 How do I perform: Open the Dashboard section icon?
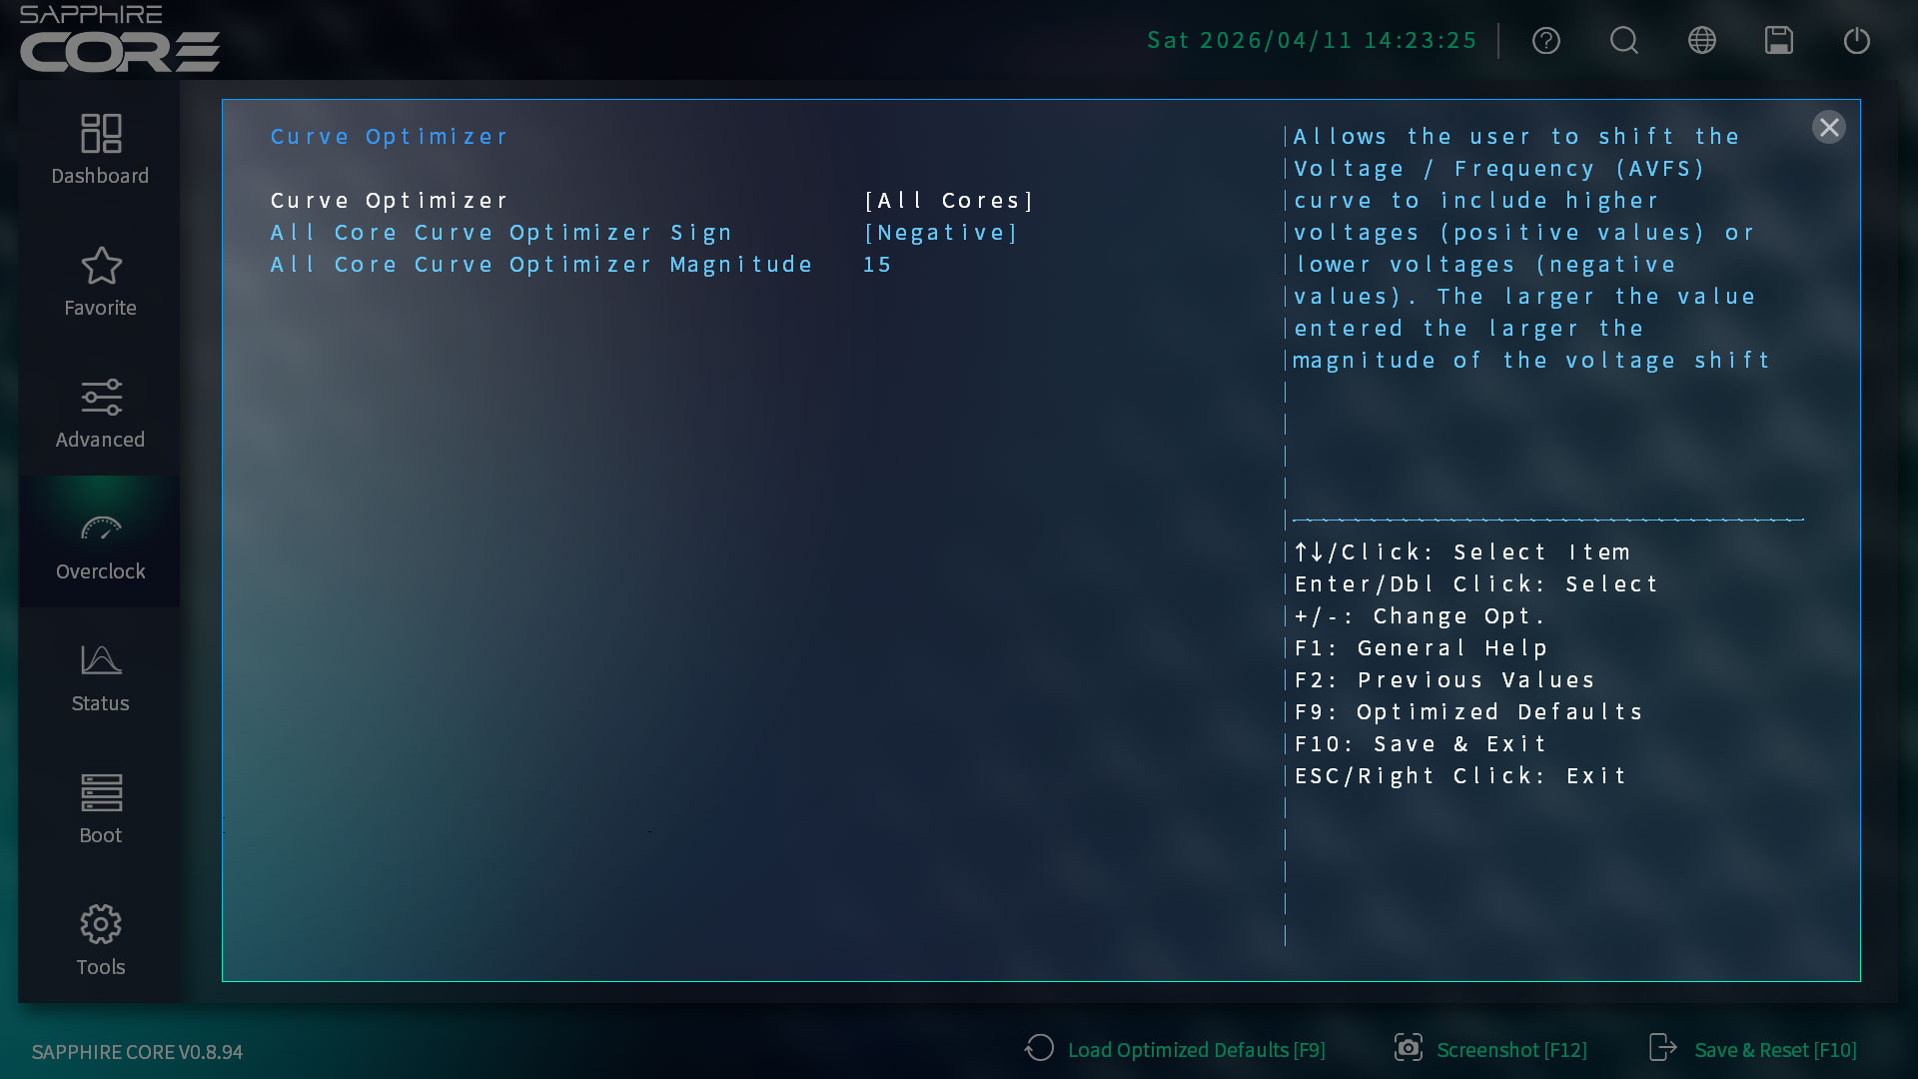tap(100, 135)
